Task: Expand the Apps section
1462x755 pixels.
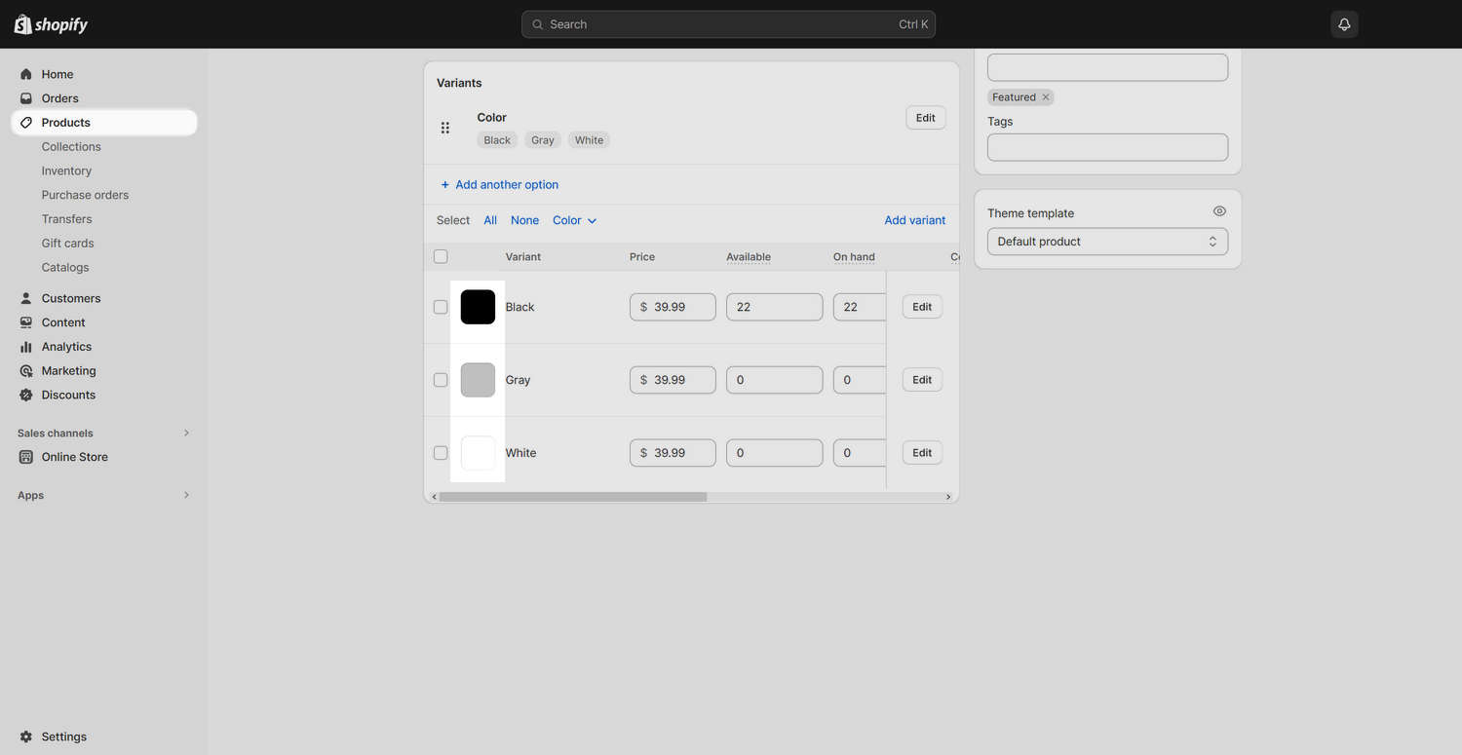Action: pyautogui.click(x=186, y=495)
